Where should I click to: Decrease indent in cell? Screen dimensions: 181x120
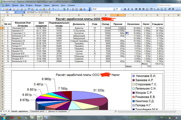click(169, 9)
